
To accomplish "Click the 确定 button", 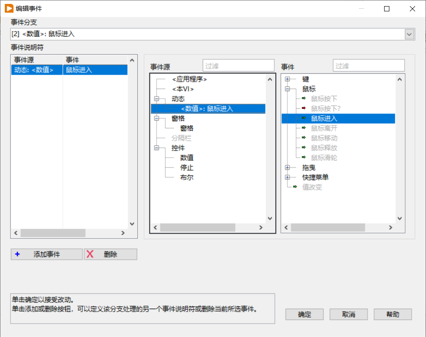I will coord(304,314).
